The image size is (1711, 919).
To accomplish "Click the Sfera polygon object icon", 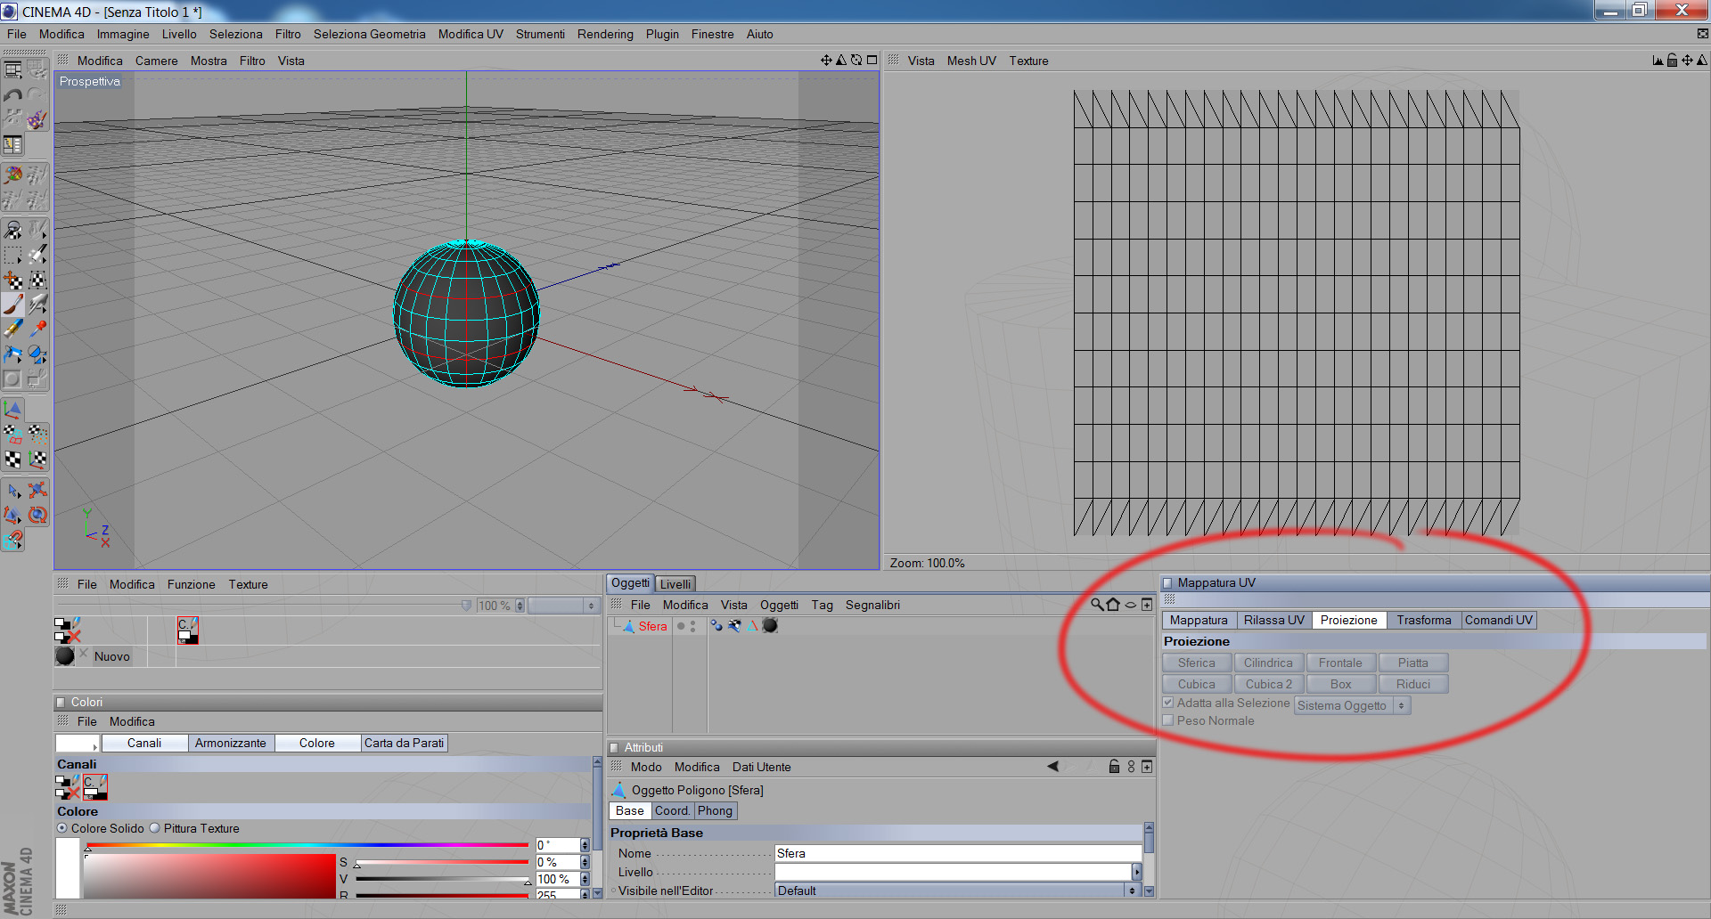I will coord(629,626).
